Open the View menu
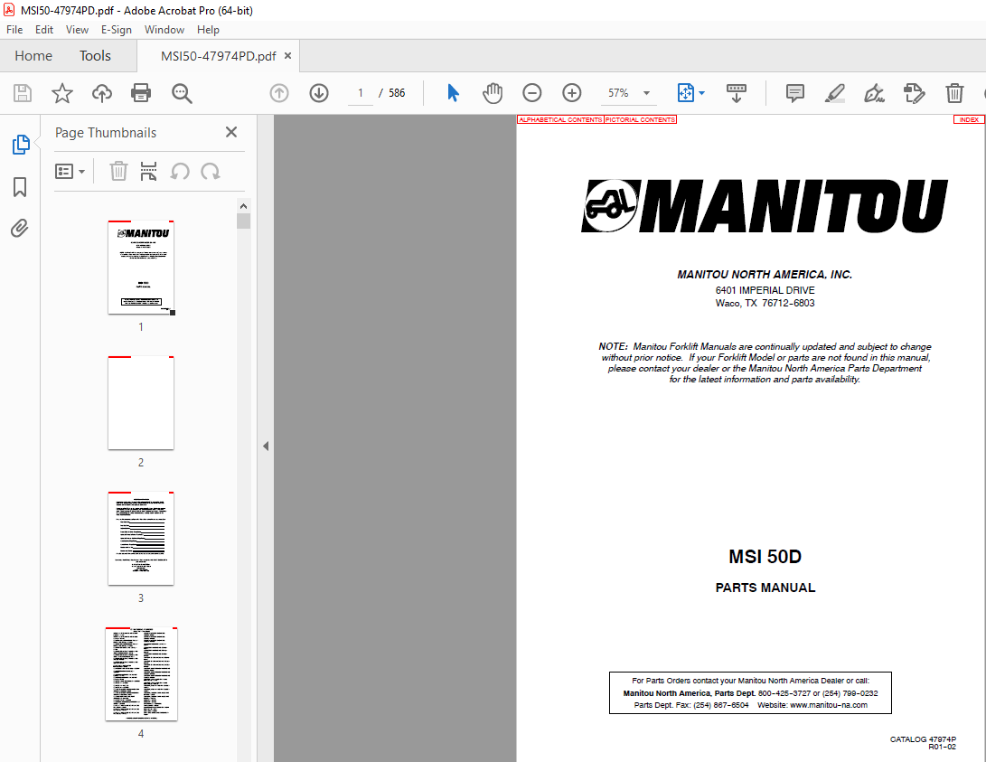 pyautogui.click(x=77, y=30)
